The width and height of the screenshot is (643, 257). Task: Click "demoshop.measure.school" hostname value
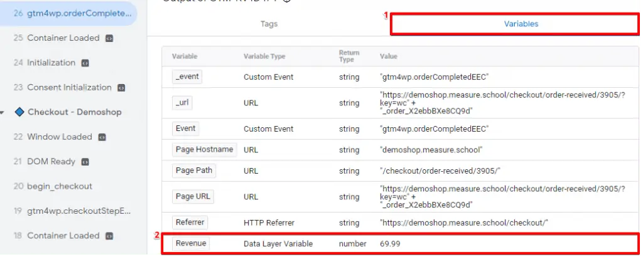coord(431,150)
